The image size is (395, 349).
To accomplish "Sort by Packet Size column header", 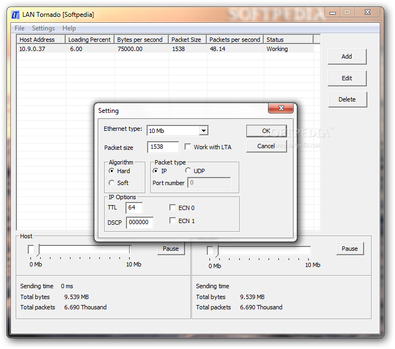I will click(x=188, y=40).
